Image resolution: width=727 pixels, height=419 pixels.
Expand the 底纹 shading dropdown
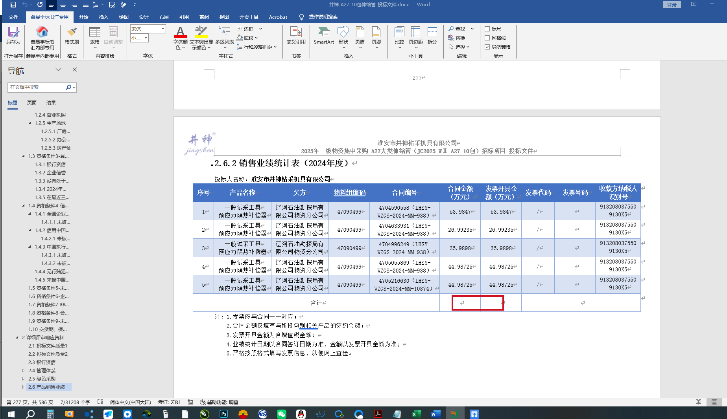point(256,38)
